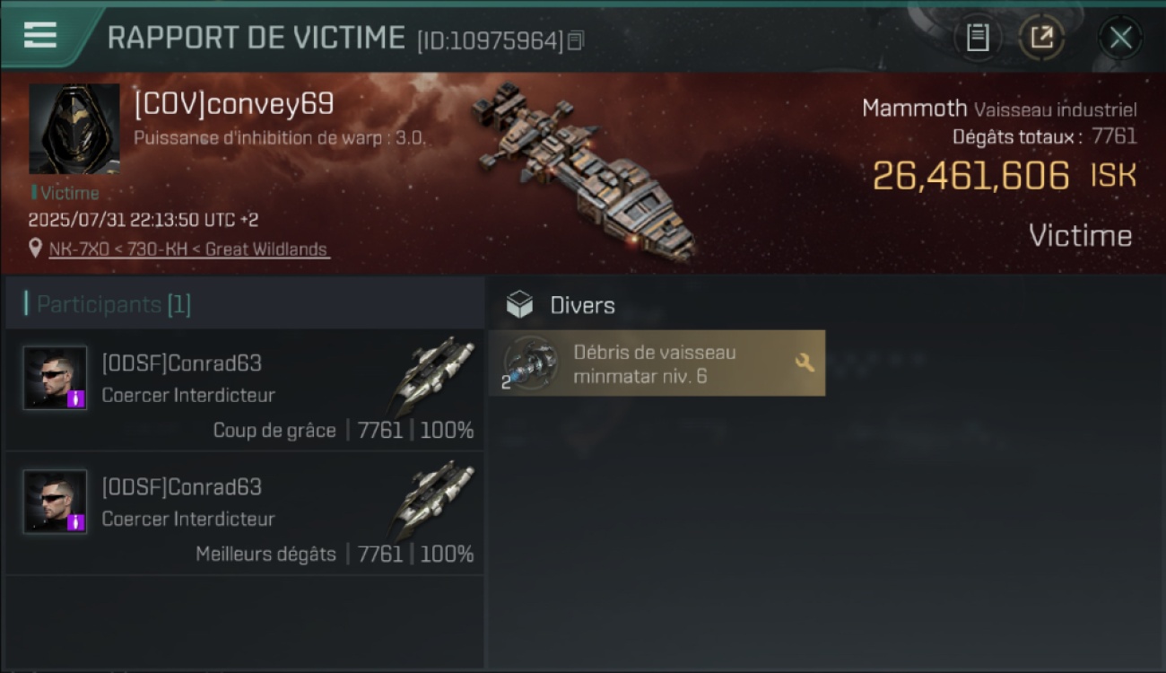Select the Débris de vaisseau minmatar niv. 6 row
The image size is (1166, 673).
click(657, 363)
